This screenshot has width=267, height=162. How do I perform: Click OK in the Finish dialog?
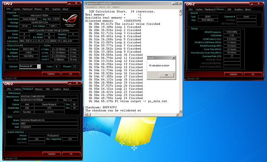167,75
